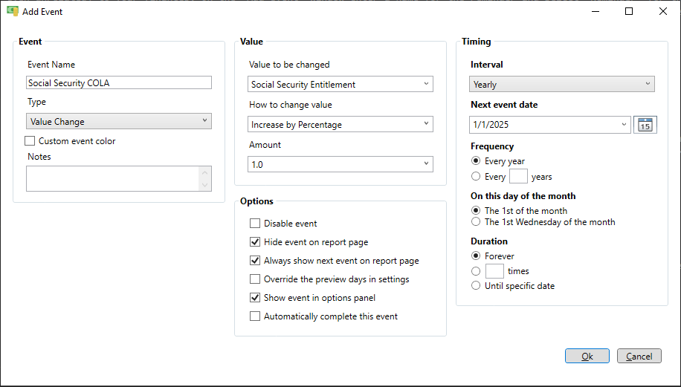Open the Type dropdown showing Value Change
The height and width of the screenshot is (387, 681).
tap(118, 121)
